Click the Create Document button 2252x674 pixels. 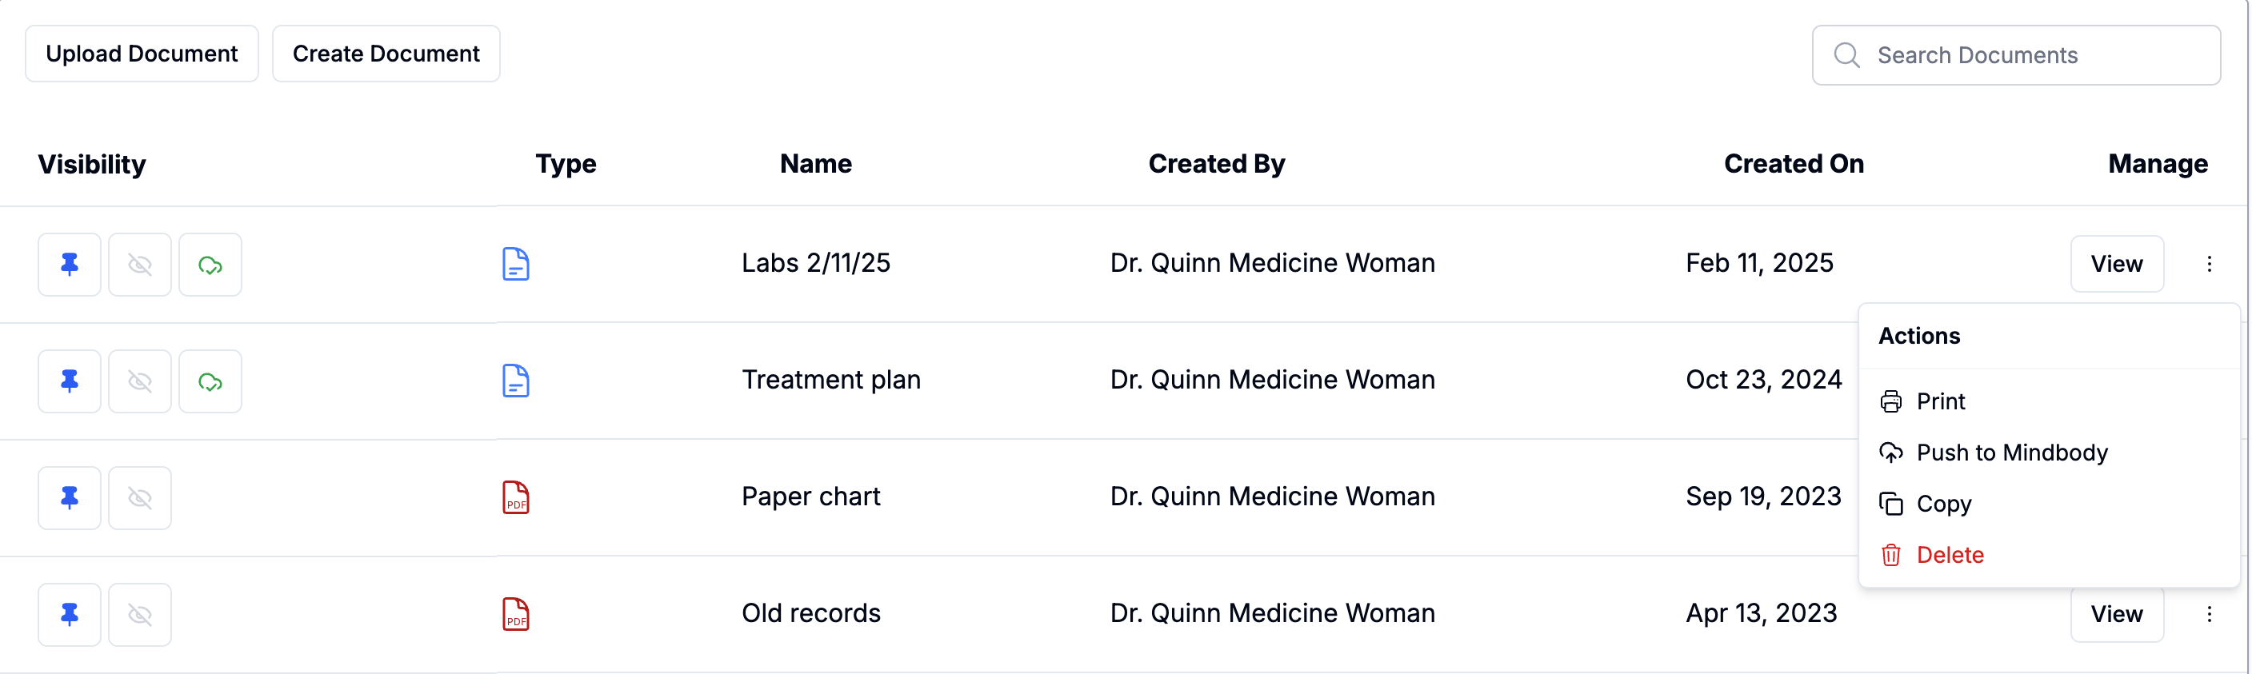point(386,54)
